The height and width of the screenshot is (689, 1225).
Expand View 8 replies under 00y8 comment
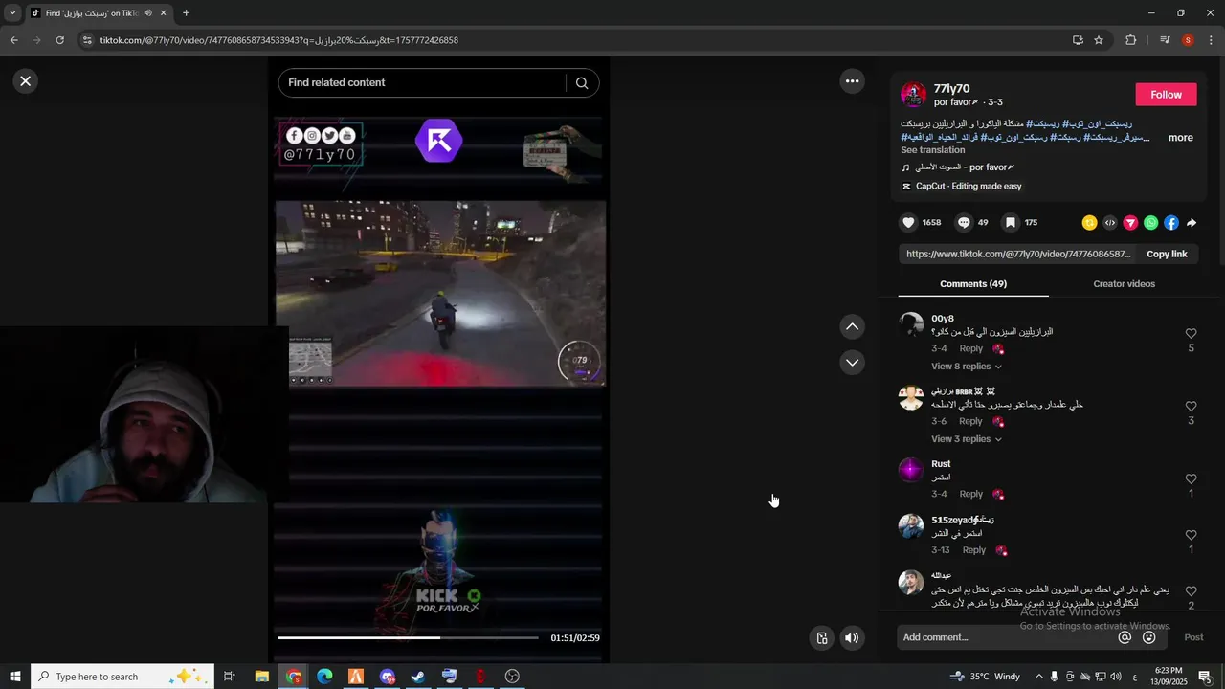[x=967, y=367]
